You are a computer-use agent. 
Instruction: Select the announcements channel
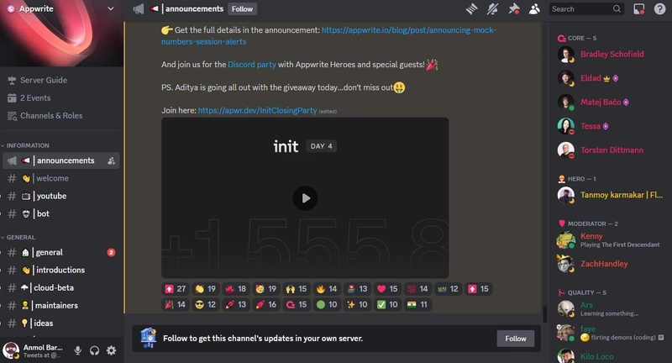point(61,160)
